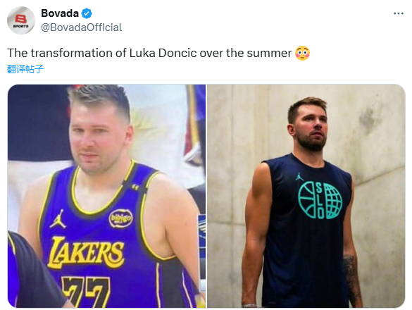The image size is (412, 310).
Task: Click the teal SLO globe logo
Action: 320,200
